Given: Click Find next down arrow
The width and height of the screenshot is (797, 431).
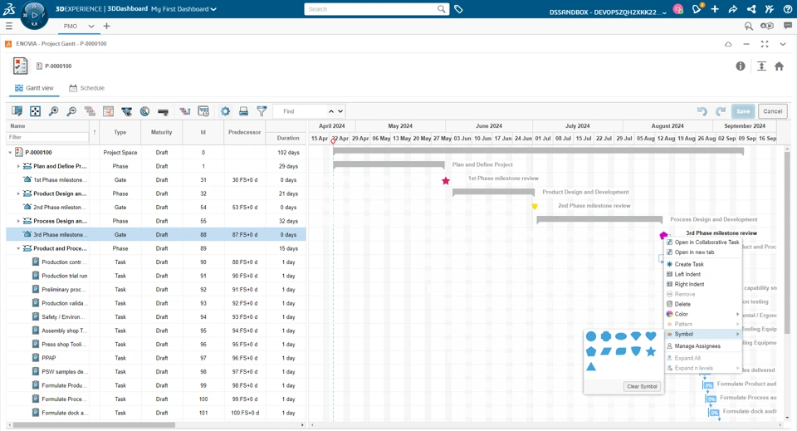Looking at the screenshot, I should click(x=340, y=111).
